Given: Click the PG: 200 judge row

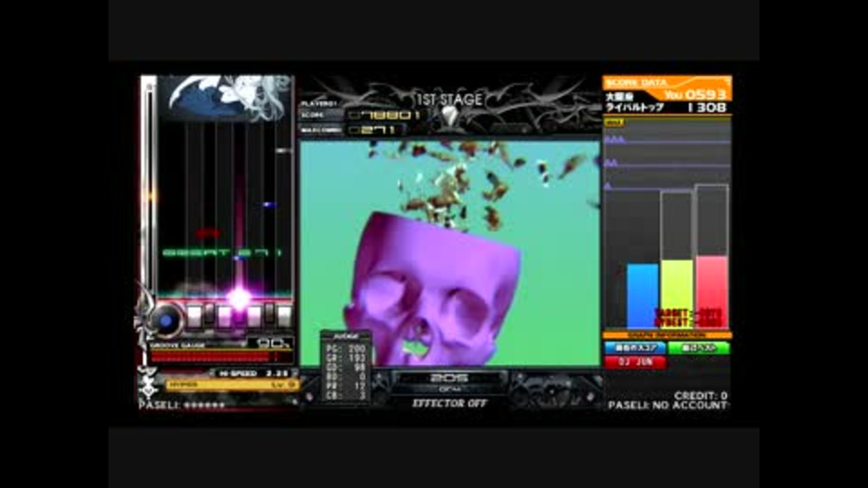Looking at the screenshot, I should pyautogui.click(x=346, y=349).
